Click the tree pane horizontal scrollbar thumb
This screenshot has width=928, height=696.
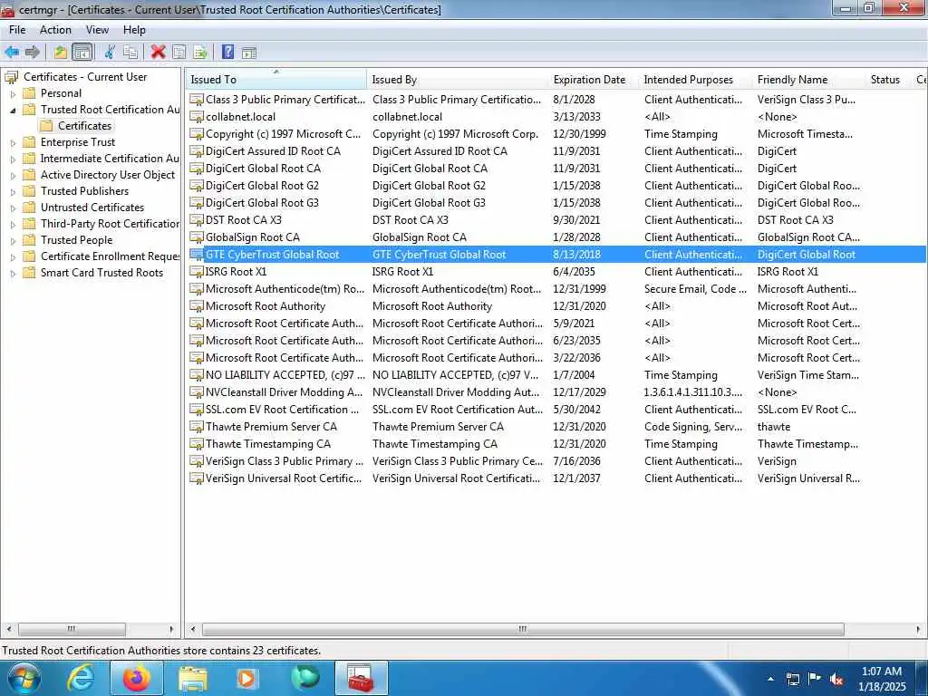[72, 629]
